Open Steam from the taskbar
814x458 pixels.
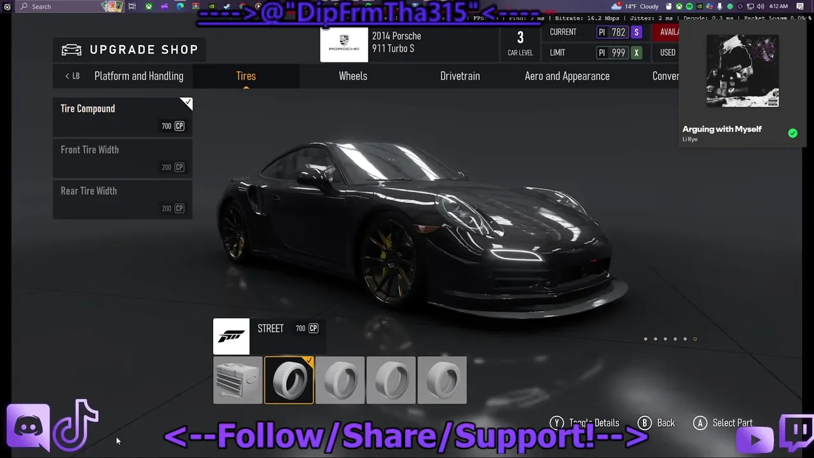[227, 6]
